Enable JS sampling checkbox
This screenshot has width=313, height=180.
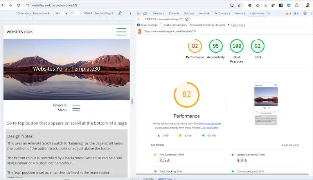[161, 25]
